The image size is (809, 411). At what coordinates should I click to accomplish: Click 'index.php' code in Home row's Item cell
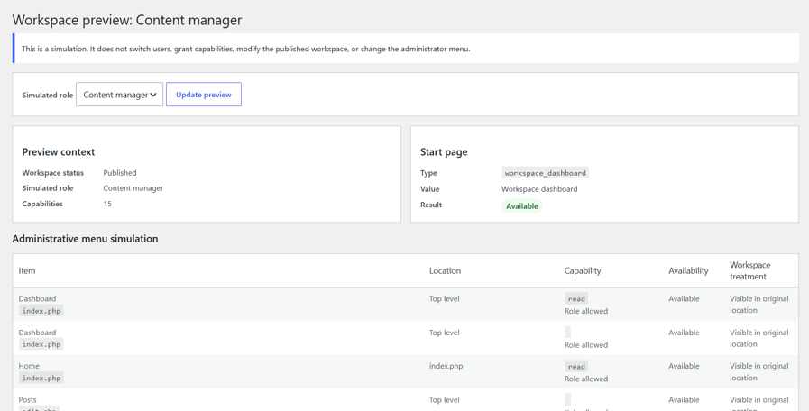tap(41, 378)
